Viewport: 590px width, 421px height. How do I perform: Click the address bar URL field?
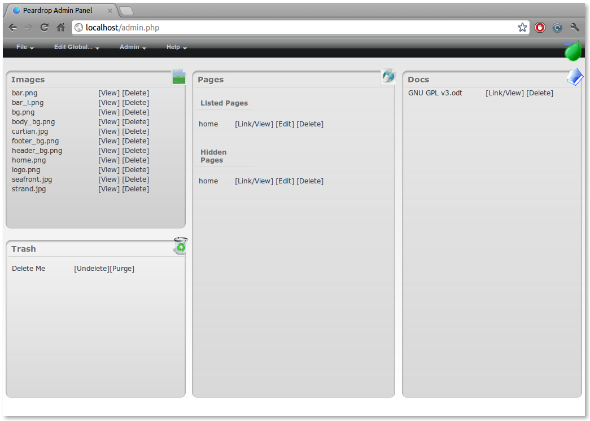[299, 28]
